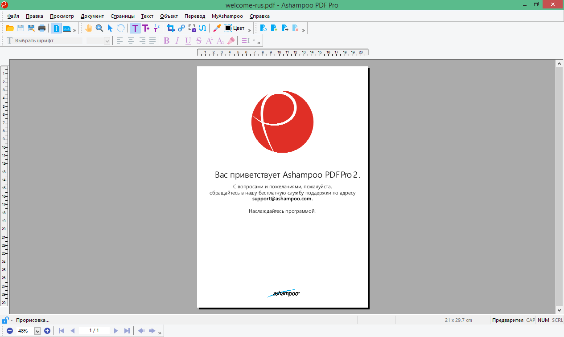The width and height of the screenshot is (564, 337).
Task: Expand overflow chevron after Цвет
Action: click(250, 30)
